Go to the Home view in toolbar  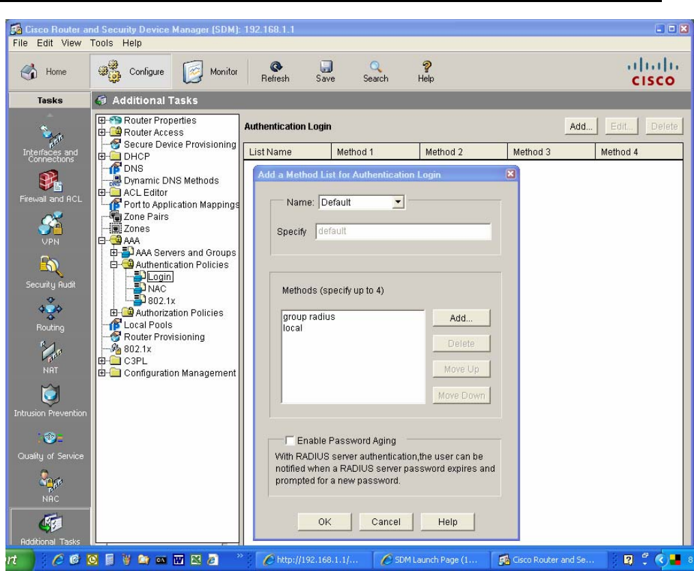[x=44, y=72]
